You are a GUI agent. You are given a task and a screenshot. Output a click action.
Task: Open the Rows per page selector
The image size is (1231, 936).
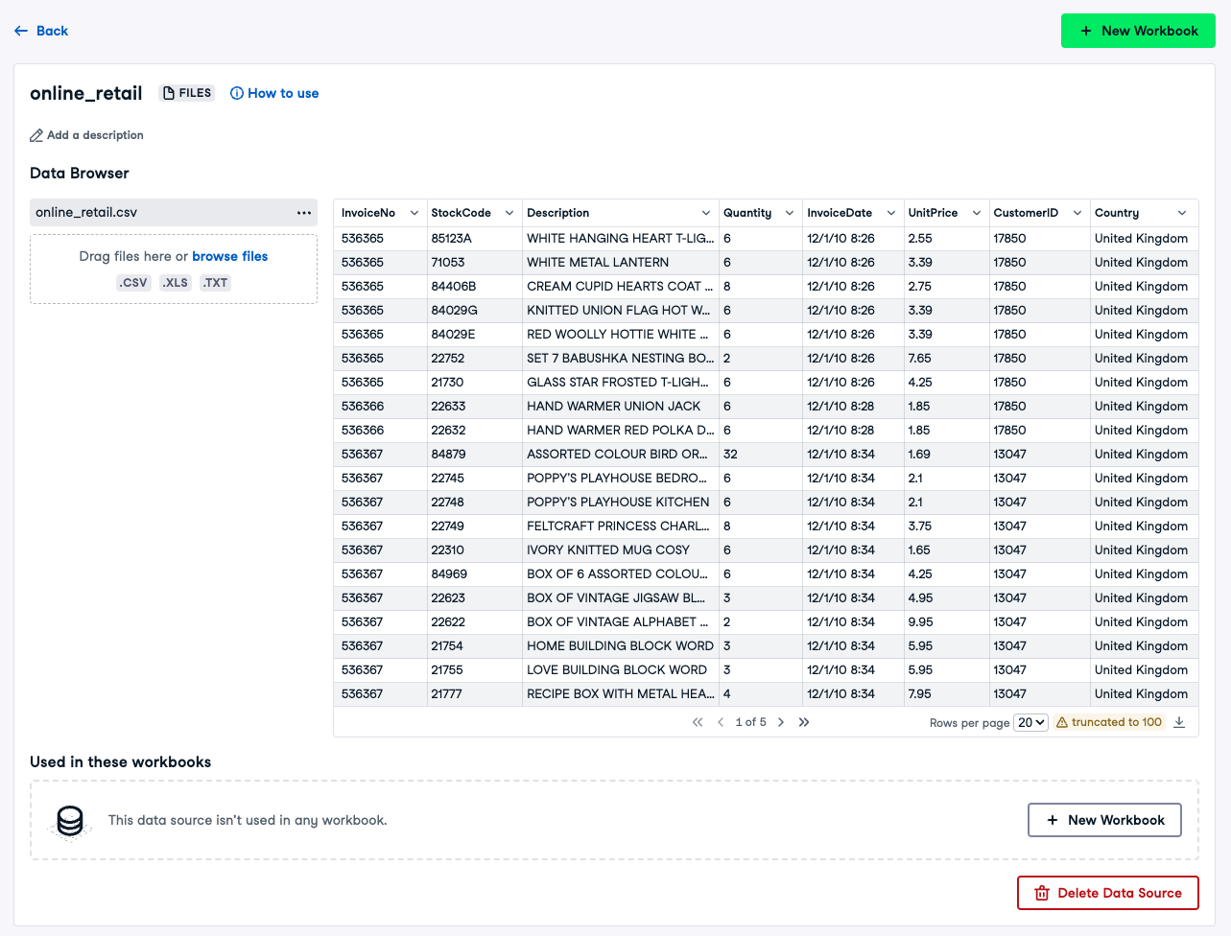[1030, 722]
